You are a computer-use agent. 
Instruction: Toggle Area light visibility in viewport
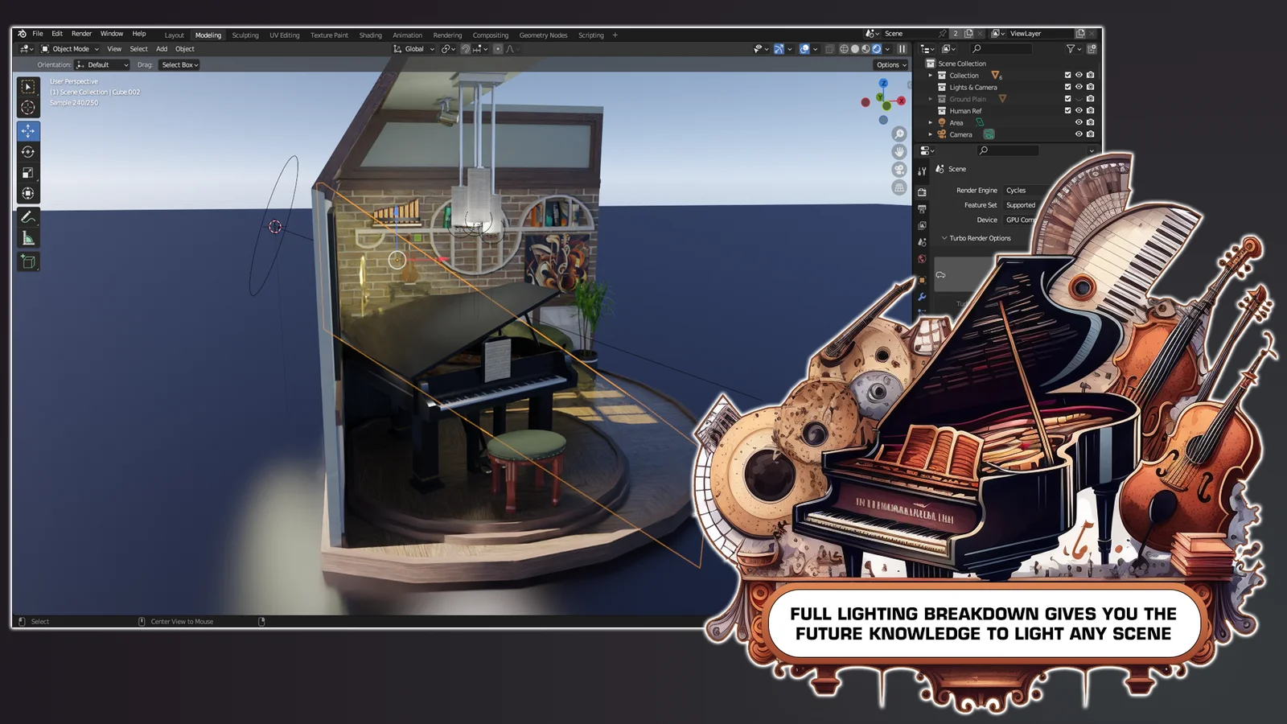pyautogui.click(x=1079, y=122)
